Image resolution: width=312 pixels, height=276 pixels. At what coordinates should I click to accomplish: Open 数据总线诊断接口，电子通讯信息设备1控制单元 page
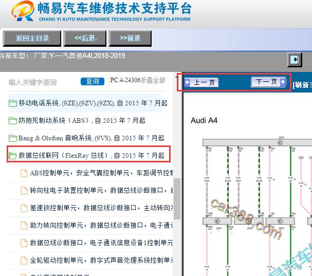pyautogui.click(x=101, y=243)
